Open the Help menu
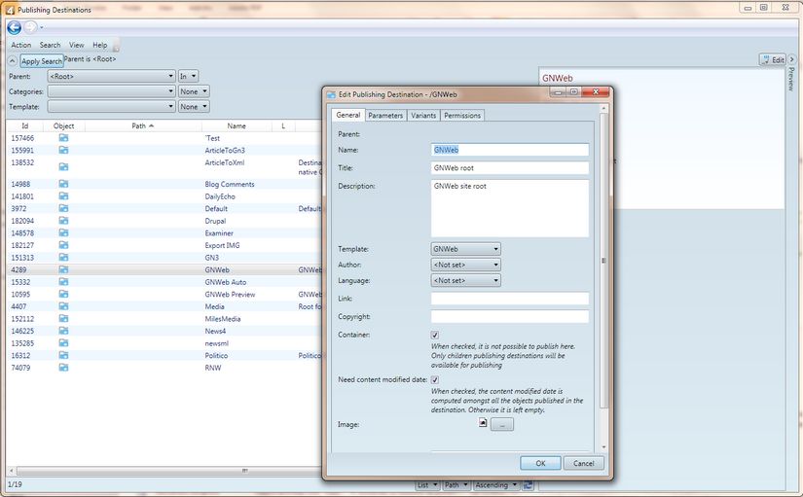 (x=100, y=45)
